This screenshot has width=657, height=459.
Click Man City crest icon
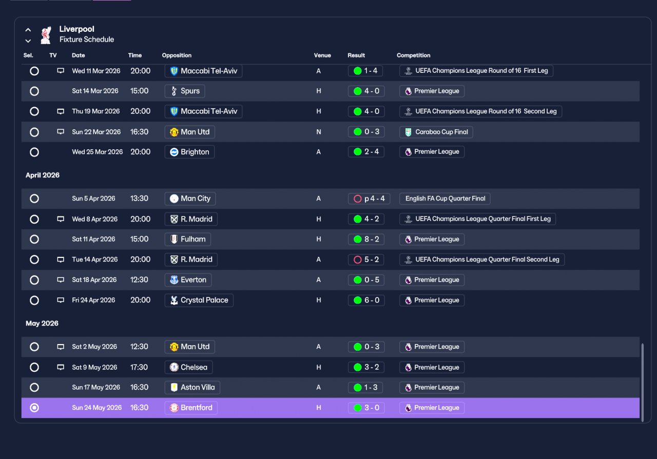[174, 198]
